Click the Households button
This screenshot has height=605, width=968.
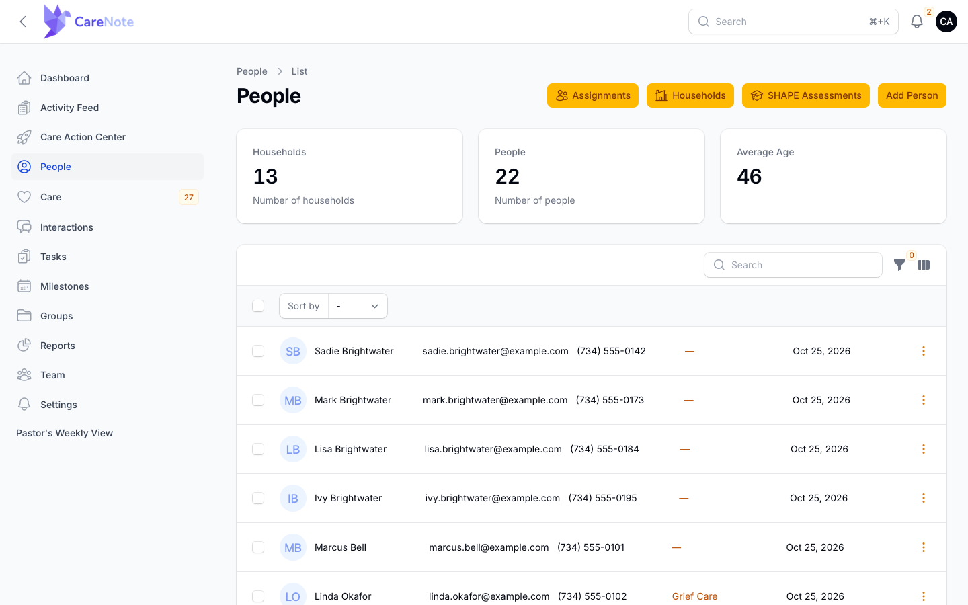click(690, 95)
